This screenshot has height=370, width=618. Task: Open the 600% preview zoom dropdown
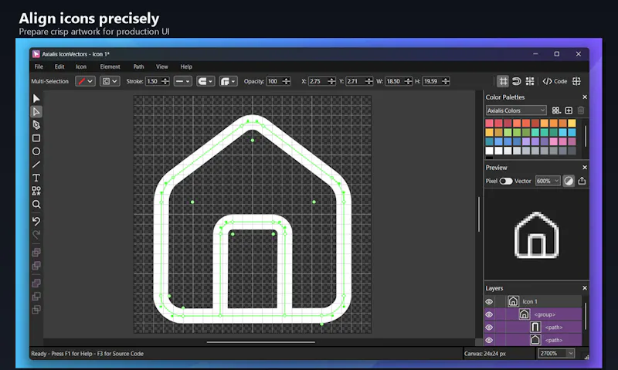[548, 181]
